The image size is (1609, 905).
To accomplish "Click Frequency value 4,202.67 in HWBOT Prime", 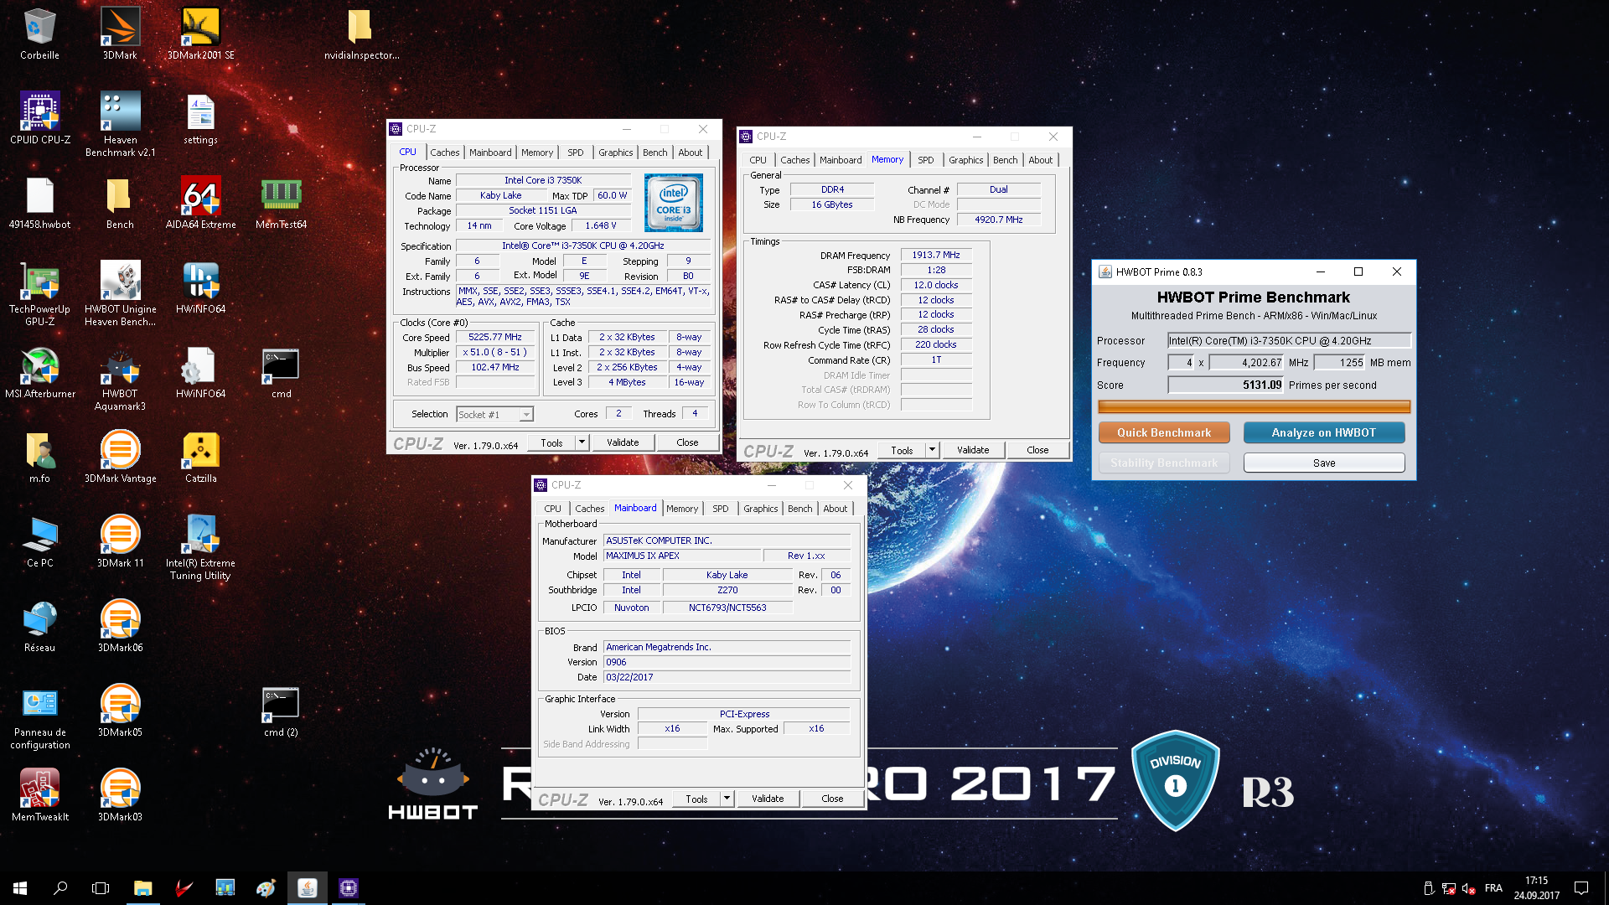I will click(1246, 363).
